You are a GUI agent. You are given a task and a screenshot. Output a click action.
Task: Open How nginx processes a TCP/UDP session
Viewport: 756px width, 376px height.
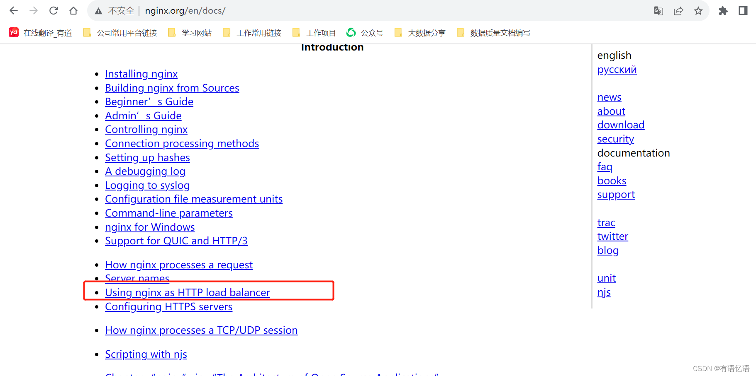[x=201, y=330]
